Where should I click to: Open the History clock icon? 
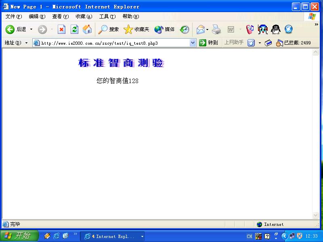click(185, 29)
